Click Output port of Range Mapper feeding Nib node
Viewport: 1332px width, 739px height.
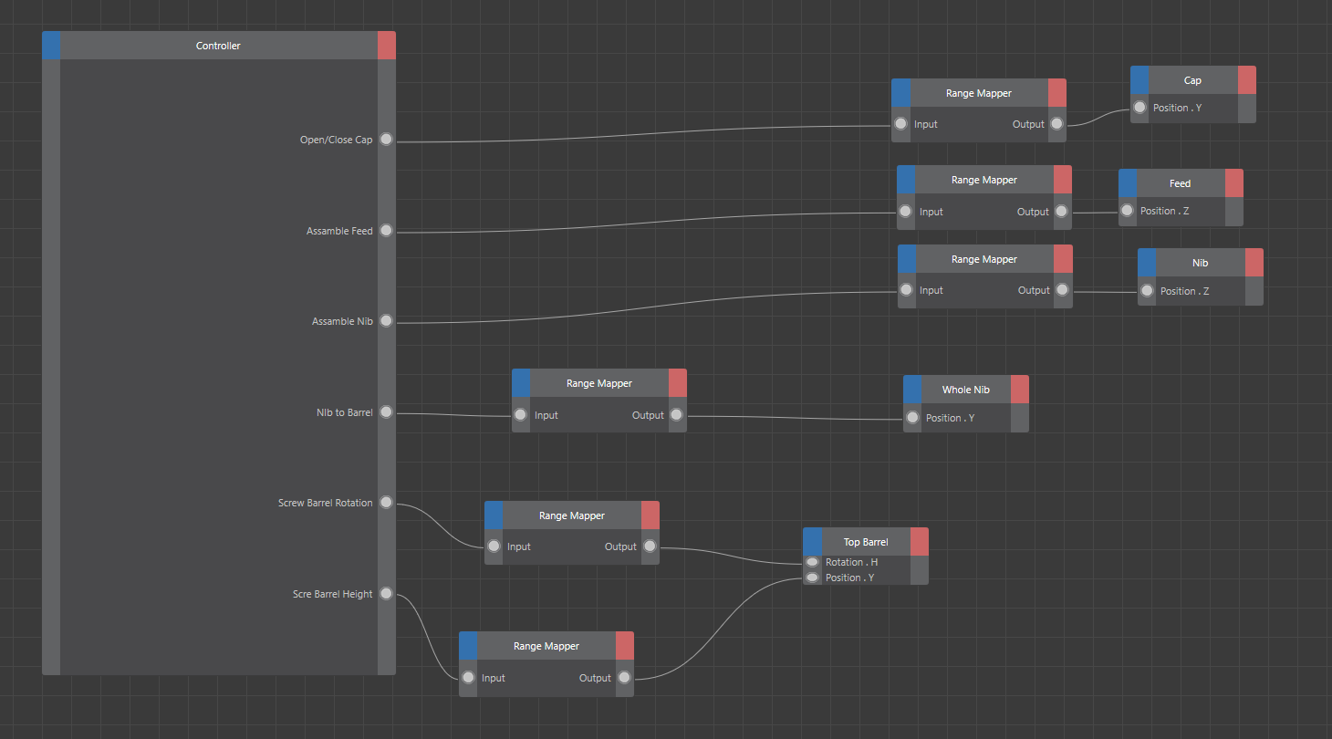click(1063, 290)
